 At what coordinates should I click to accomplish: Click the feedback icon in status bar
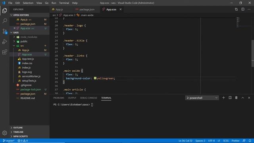(244, 141)
